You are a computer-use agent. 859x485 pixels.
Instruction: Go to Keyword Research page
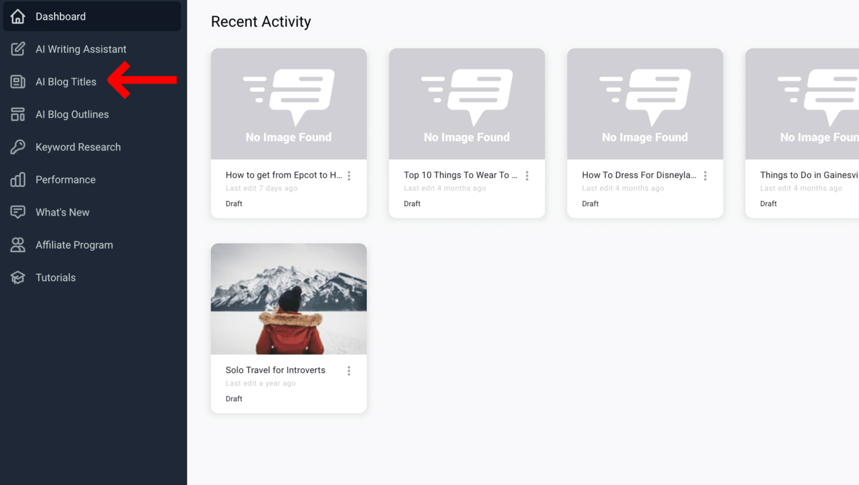pyautogui.click(x=78, y=147)
